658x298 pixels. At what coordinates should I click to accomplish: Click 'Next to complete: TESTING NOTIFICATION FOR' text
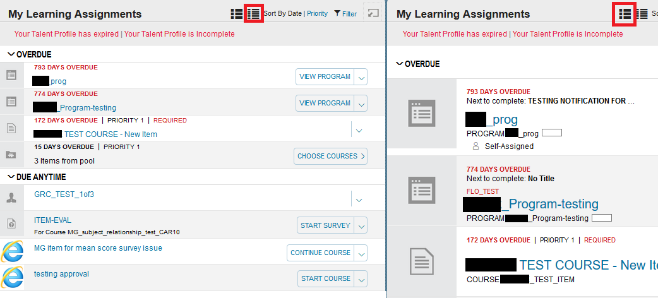551,101
